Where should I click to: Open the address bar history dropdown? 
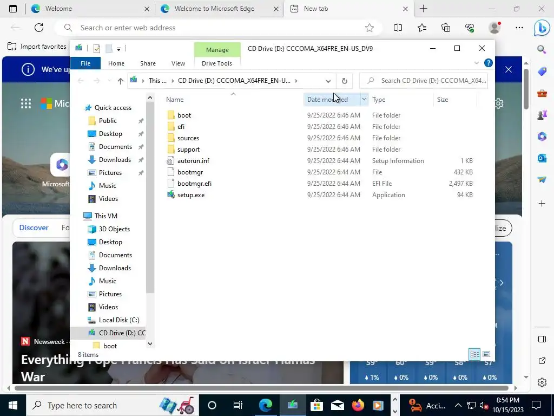[x=328, y=81]
